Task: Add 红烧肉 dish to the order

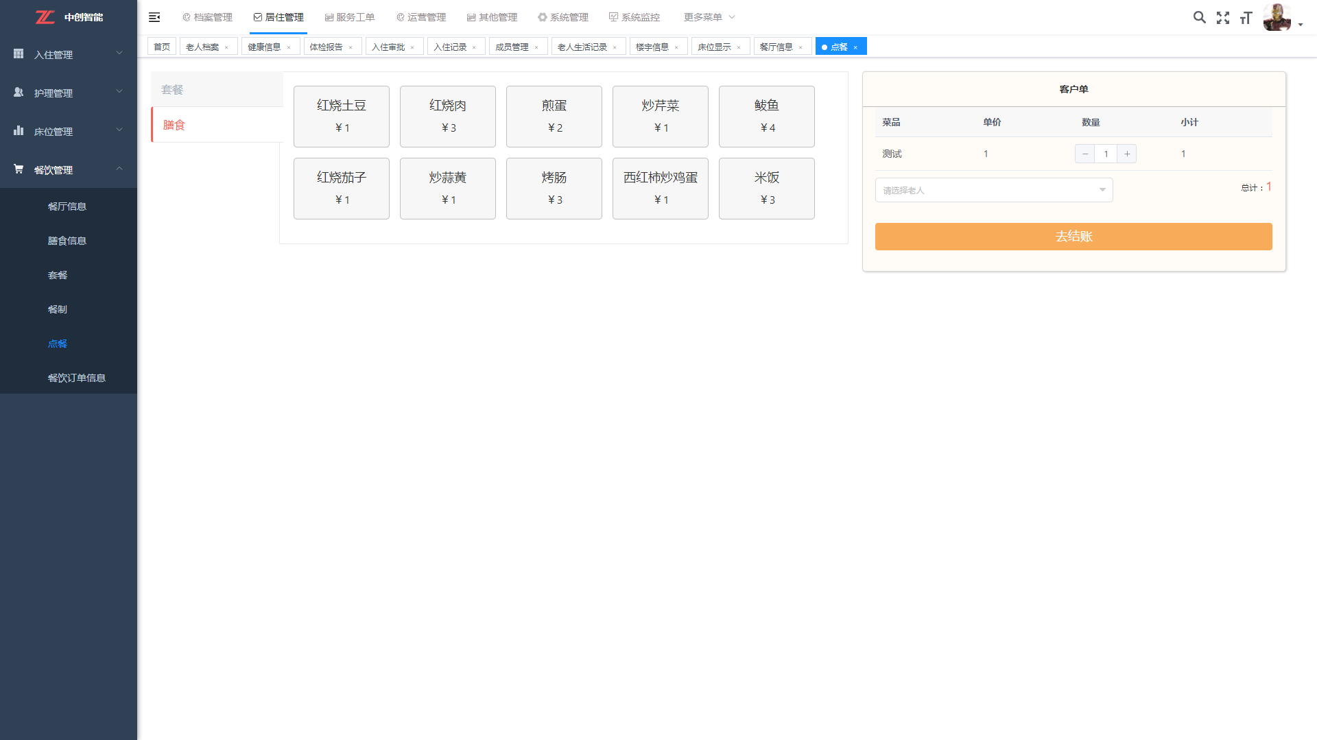Action: click(x=447, y=116)
